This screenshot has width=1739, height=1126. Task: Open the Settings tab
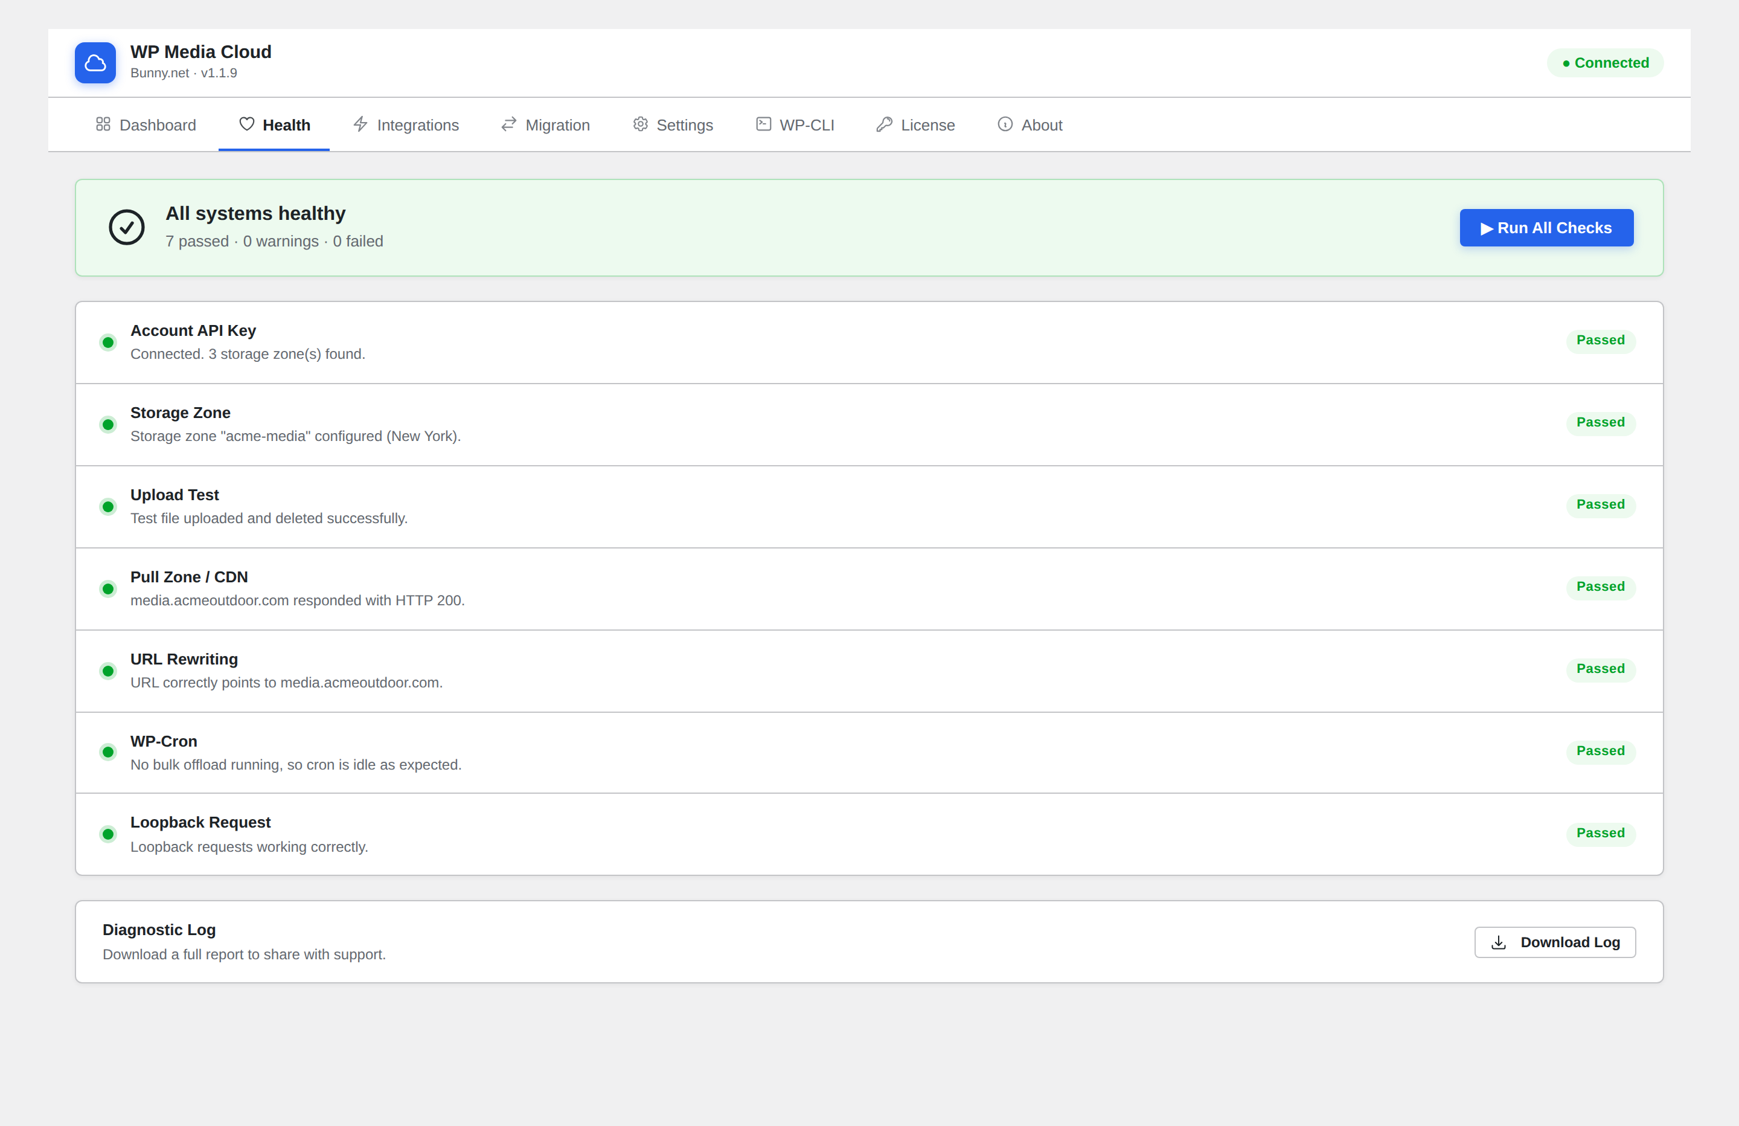[673, 125]
